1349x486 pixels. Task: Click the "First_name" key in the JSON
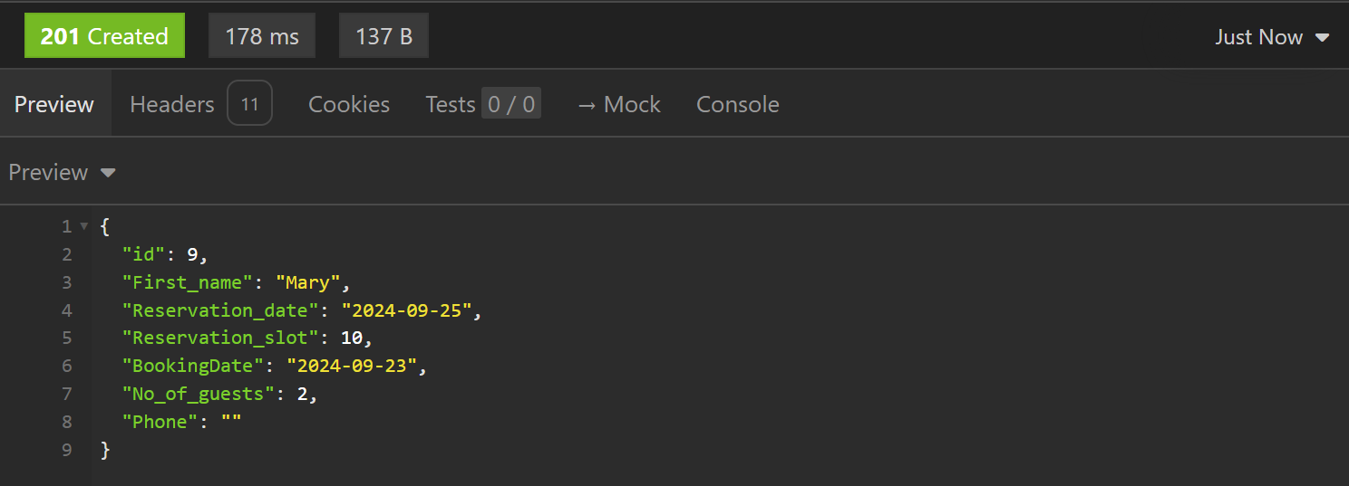click(187, 282)
